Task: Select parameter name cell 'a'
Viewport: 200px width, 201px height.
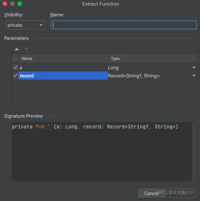Action: coord(63,67)
